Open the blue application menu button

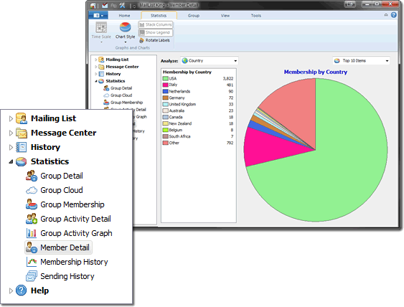(98, 15)
